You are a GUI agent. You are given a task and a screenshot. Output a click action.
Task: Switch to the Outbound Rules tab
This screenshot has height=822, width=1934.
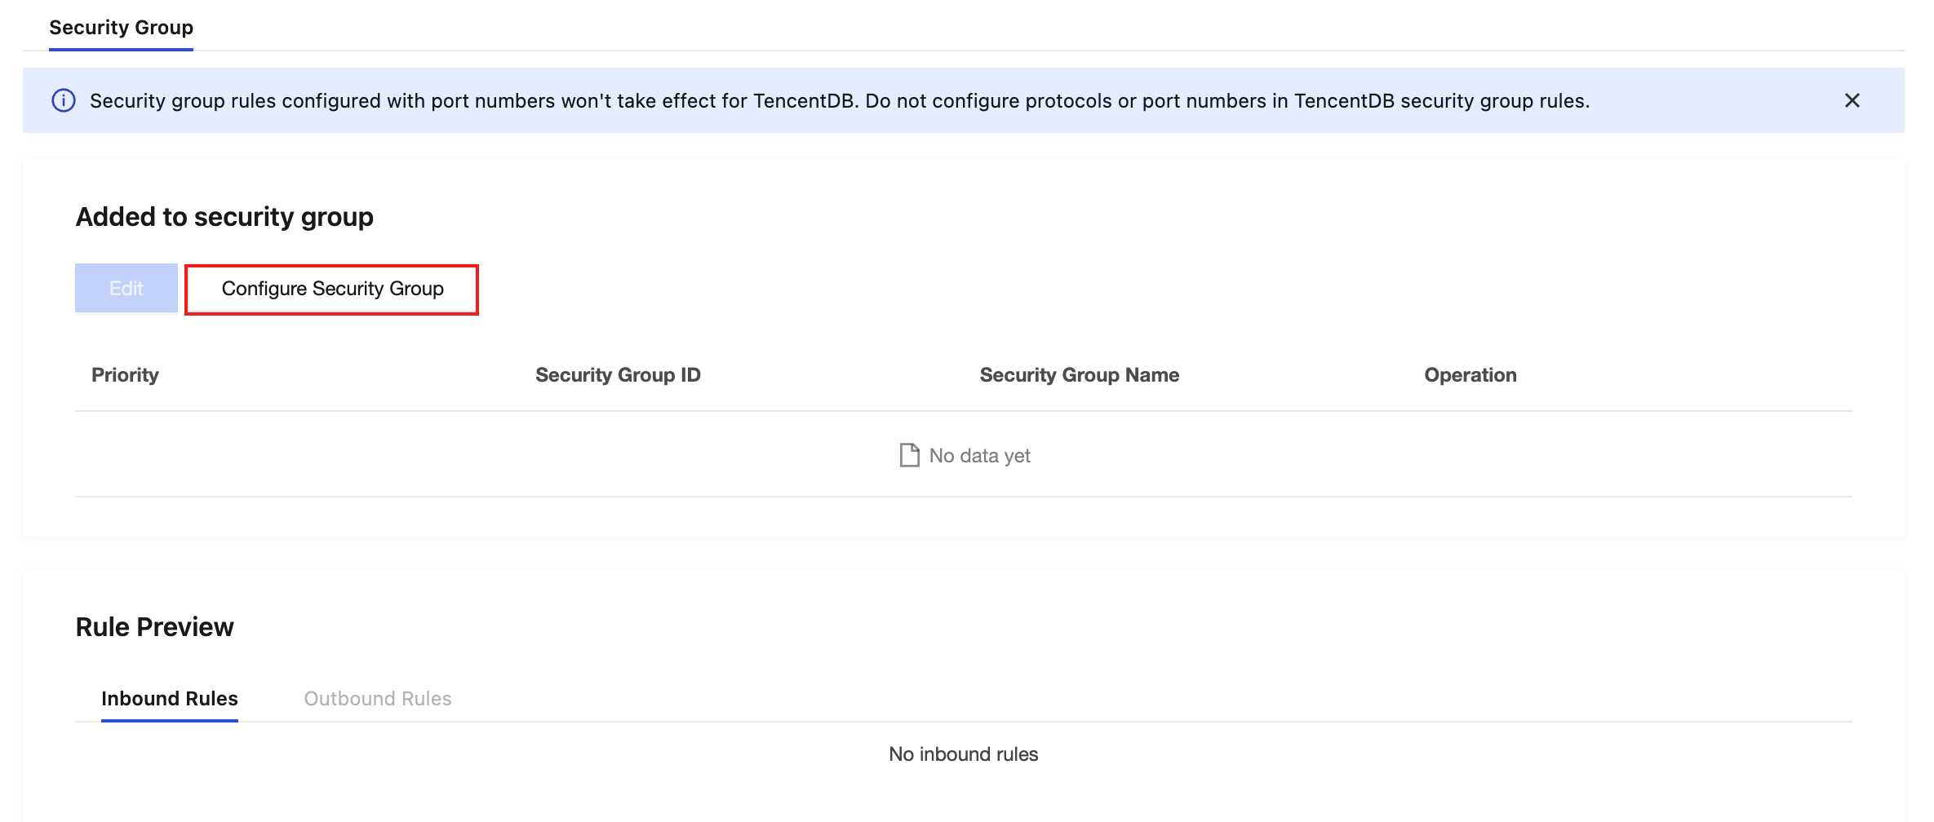pyautogui.click(x=377, y=699)
